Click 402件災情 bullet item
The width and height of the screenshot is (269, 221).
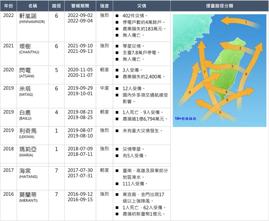pyautogui.click(x=135, y=16)
